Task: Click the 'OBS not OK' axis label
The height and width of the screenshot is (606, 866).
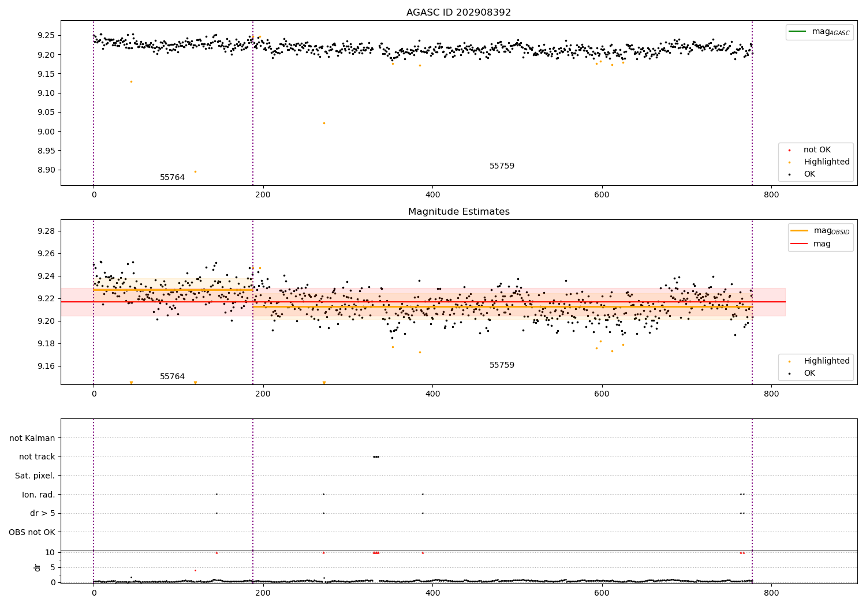Action: (x=32, y=532)
